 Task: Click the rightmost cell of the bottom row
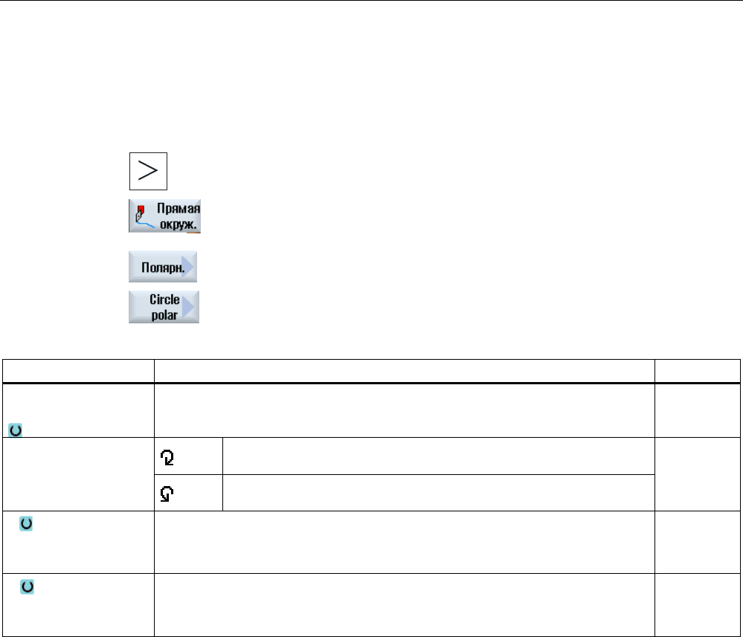coord(698,605)
